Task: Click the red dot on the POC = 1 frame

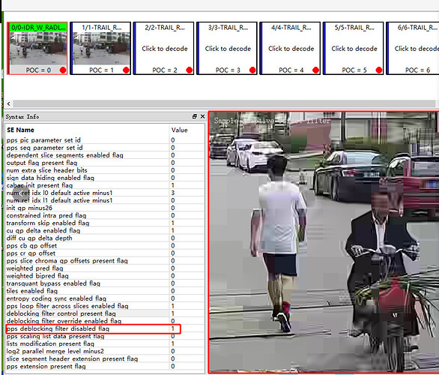Action: coord(127,70)
